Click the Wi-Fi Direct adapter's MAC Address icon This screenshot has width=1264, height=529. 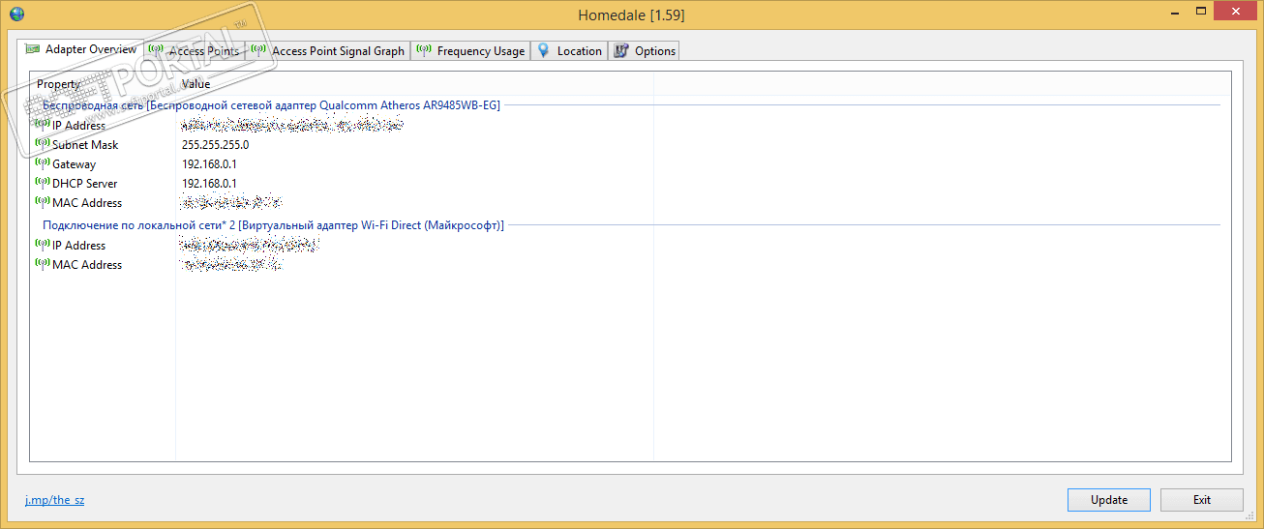[x=42, y=263]
